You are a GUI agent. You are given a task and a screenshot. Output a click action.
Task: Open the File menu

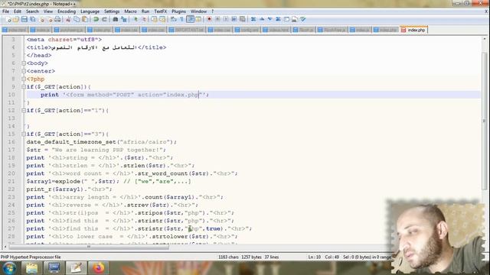click(x=5, y=11)
